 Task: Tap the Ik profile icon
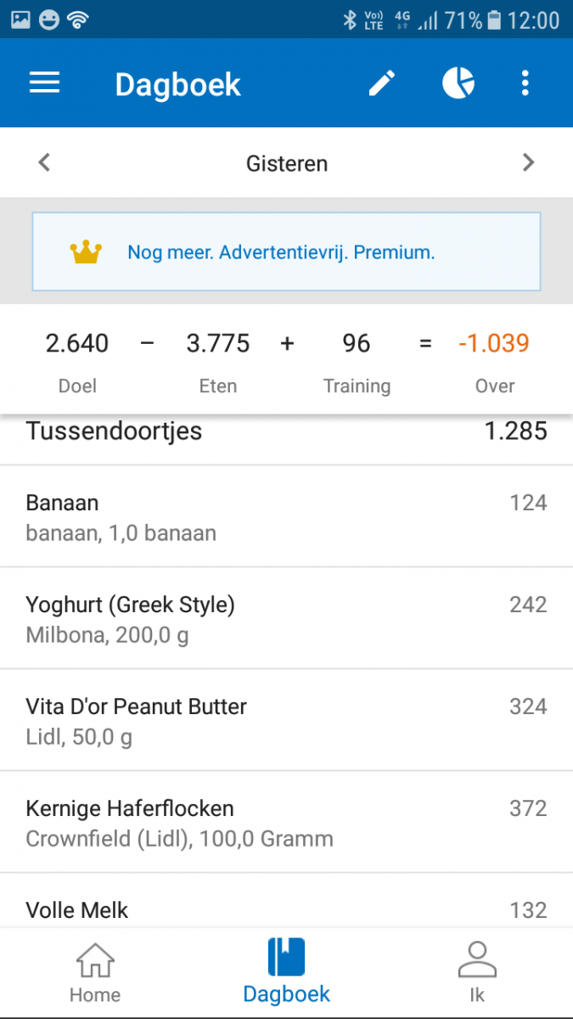pos(476,960)
